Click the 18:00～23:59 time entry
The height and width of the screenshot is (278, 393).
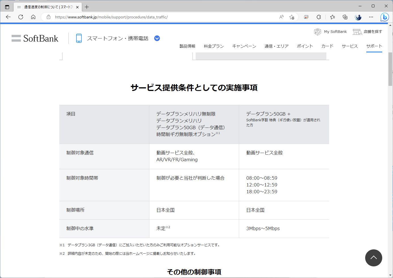pos(262,192)
